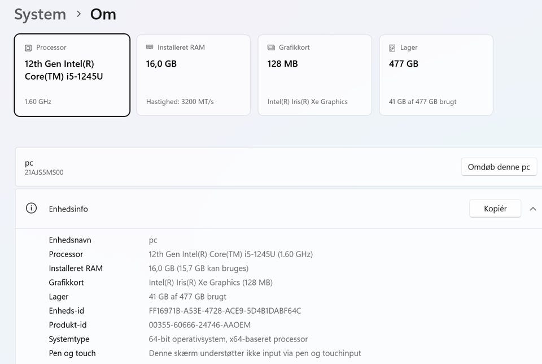This screenshot has height=364, width=542.
Task: Click the Installeret RAM memory icon
Action: point(149,47)
